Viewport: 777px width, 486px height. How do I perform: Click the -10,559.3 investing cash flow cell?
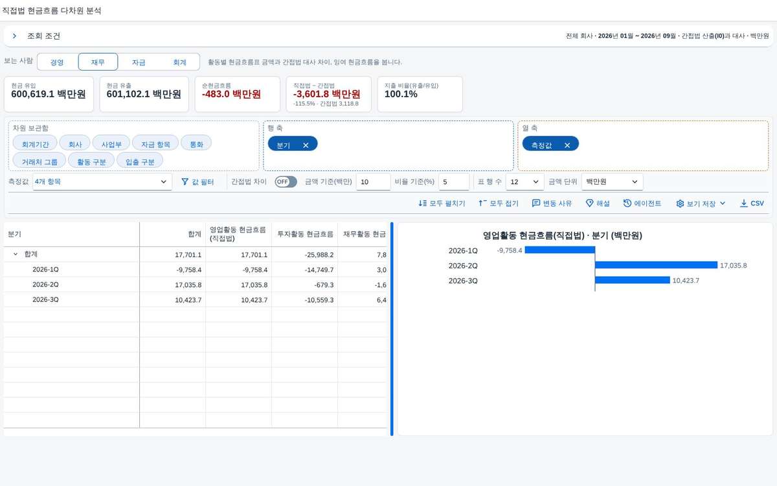click(x=304, y=300)
